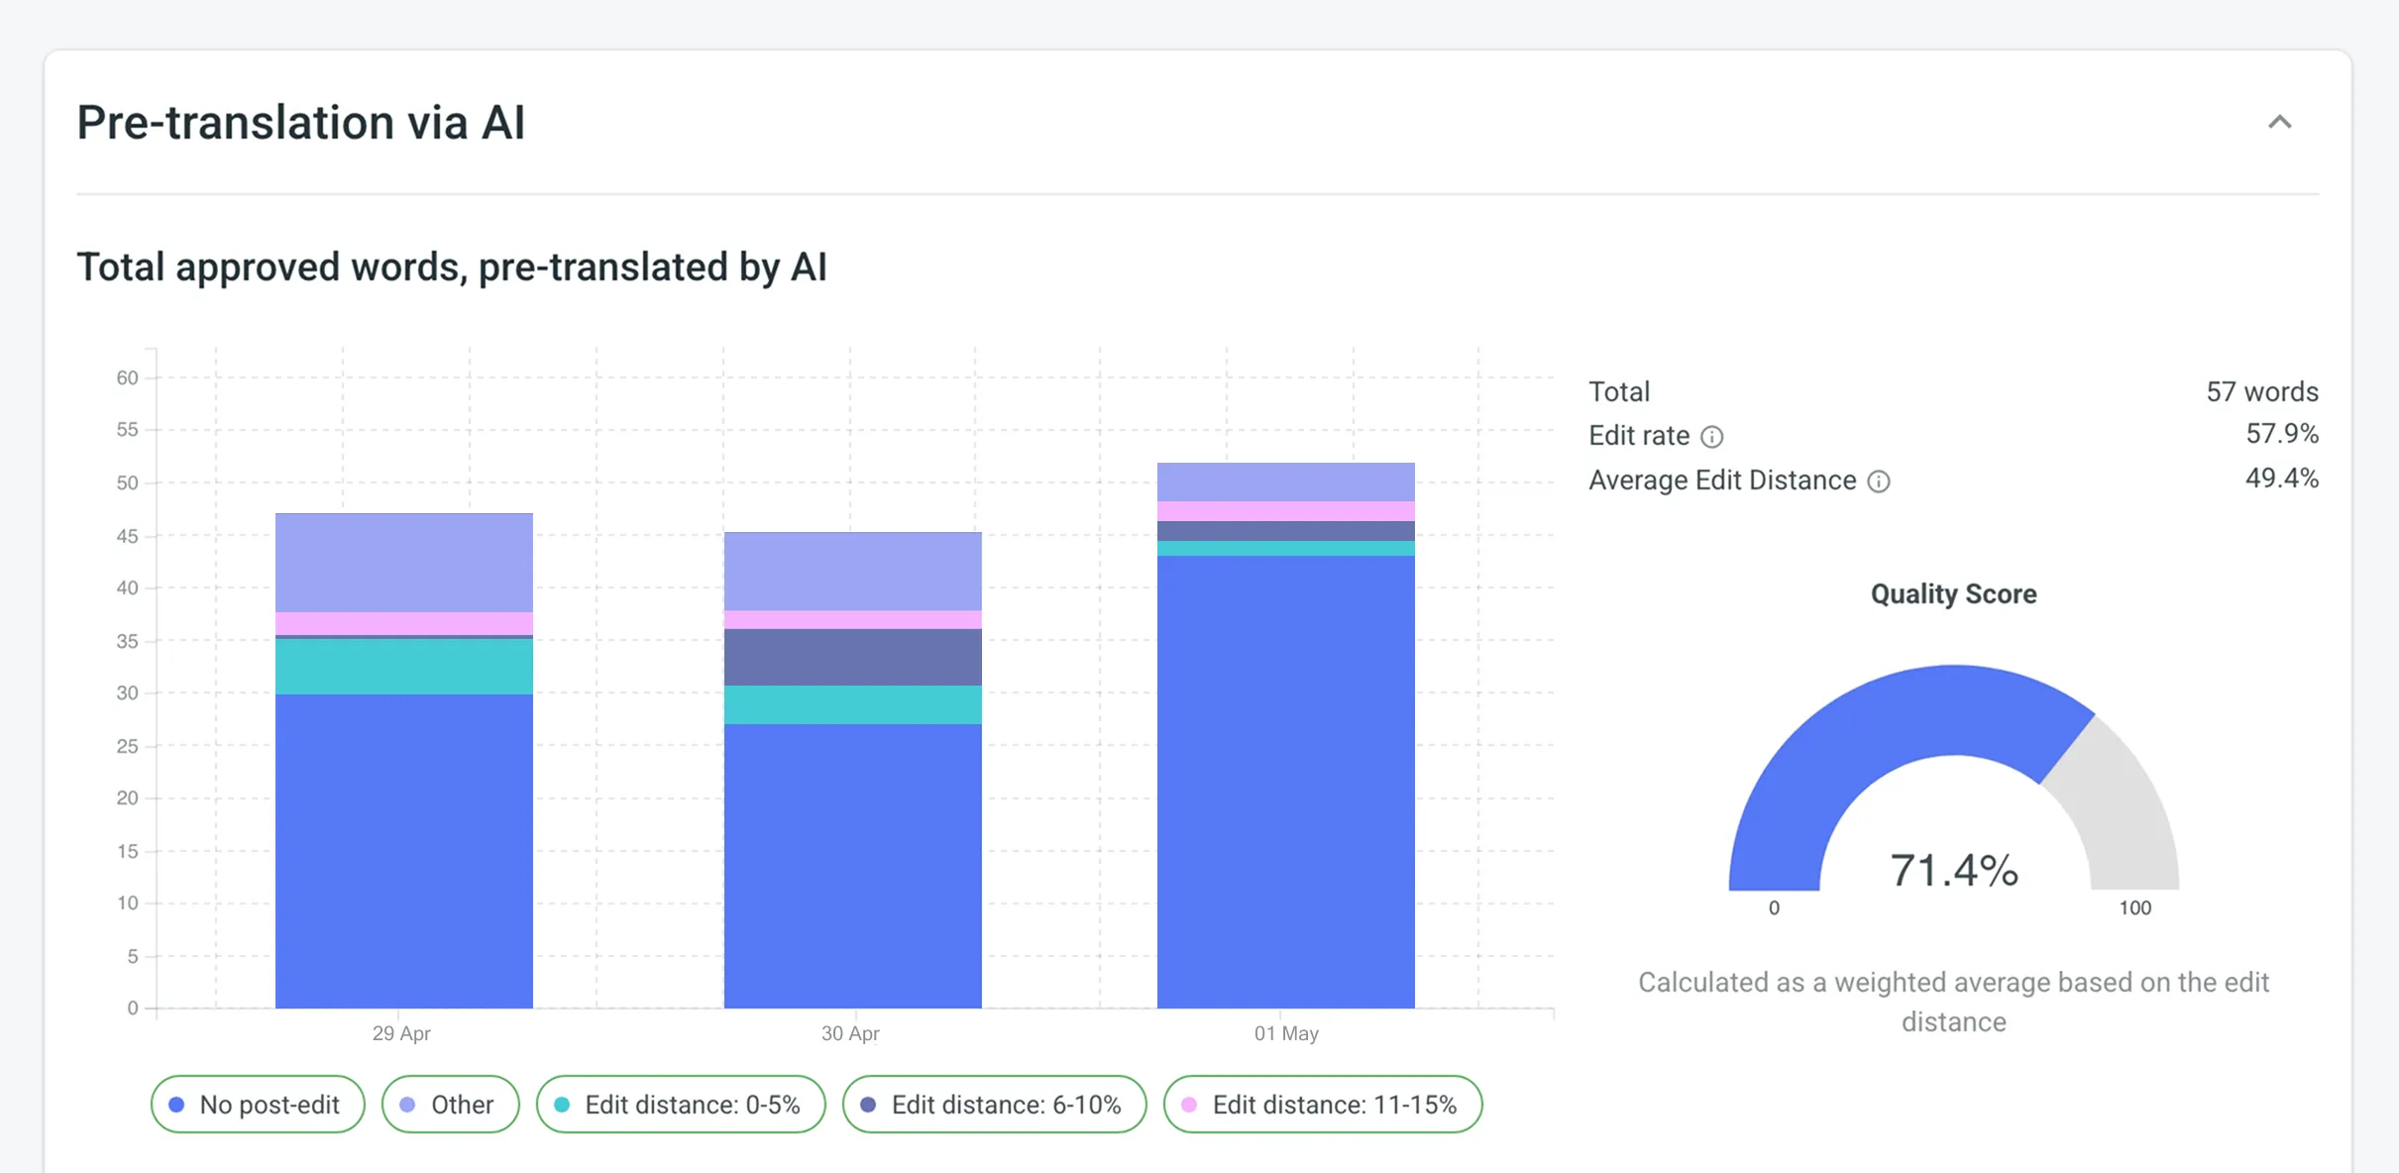The image size is (2399, 1173).
Task: Toggle Other legend series
Action: click(x=450, y=1104)
